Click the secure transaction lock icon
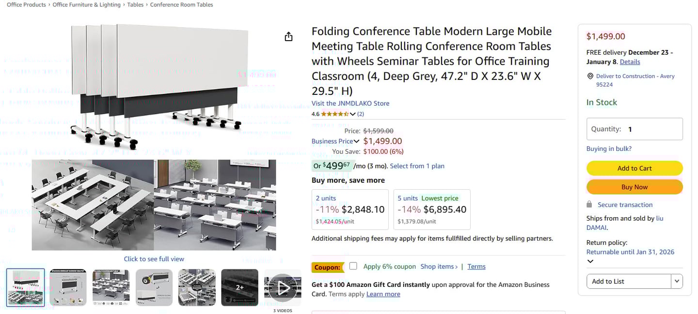Image resolution: width=698 pixels, height=314 pixels. pos(589,204)
